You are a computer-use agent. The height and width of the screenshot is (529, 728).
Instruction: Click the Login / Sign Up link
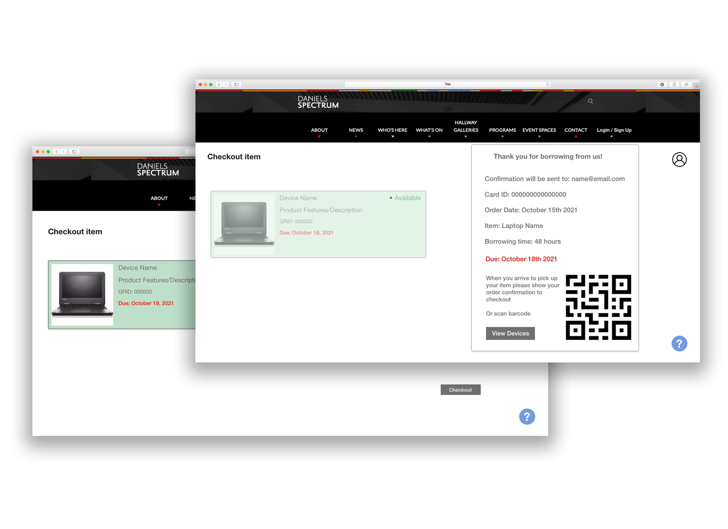pyautogui.click(x=614, y=130)
